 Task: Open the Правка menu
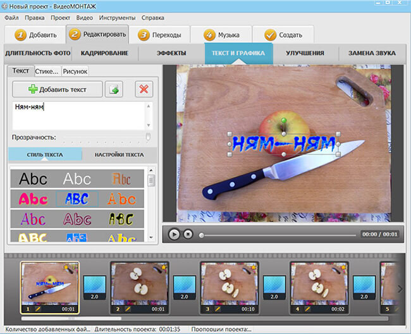pos(34,18)
